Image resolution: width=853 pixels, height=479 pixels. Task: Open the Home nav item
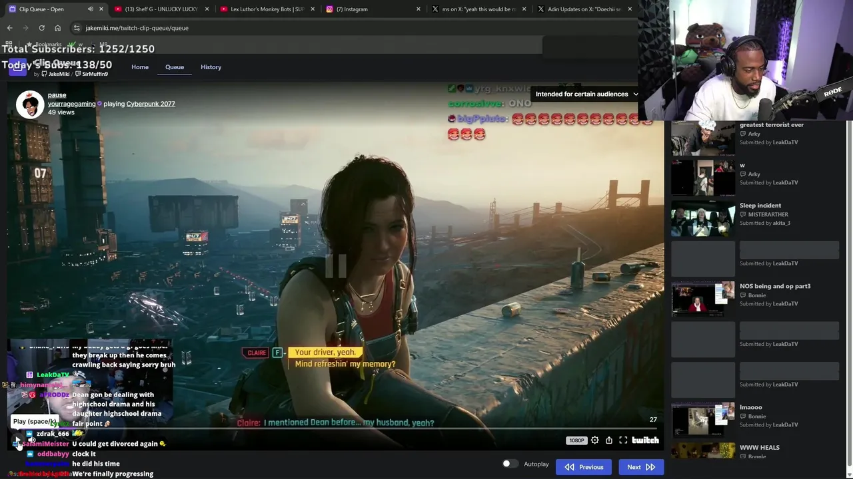tap(140, 67)
